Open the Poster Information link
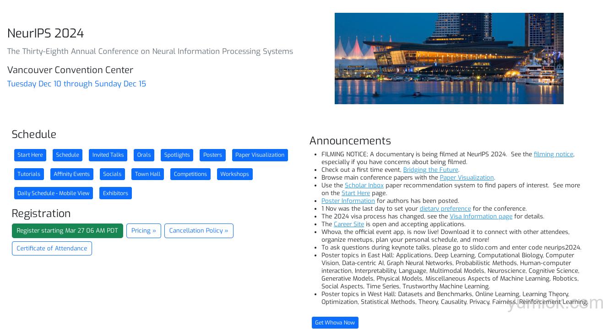This screenshot has width=603, height=335. click(x=348, y=201)
